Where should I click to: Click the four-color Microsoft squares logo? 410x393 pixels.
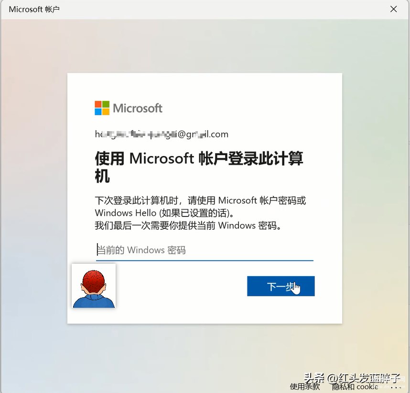pos(102,108)
